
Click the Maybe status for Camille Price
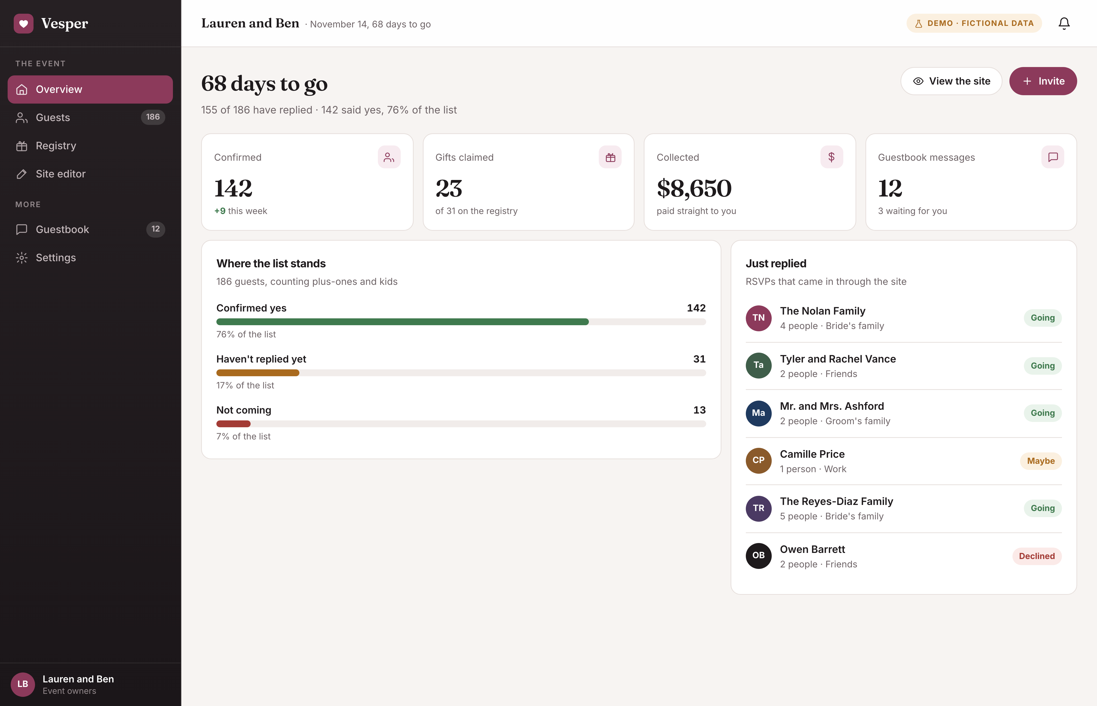coord(1041,461)
